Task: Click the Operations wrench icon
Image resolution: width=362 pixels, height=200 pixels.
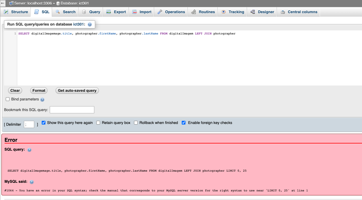Action: pos(160,12)
